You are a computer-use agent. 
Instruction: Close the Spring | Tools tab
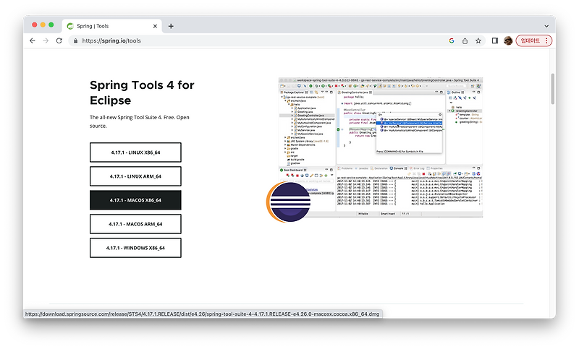(x=155, y=26)
